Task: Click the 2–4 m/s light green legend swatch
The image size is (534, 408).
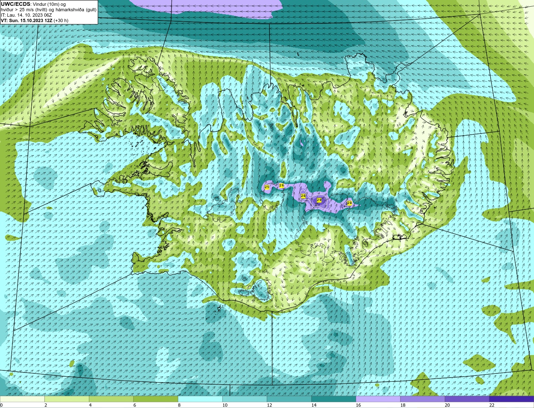Action: pos(67,399)
